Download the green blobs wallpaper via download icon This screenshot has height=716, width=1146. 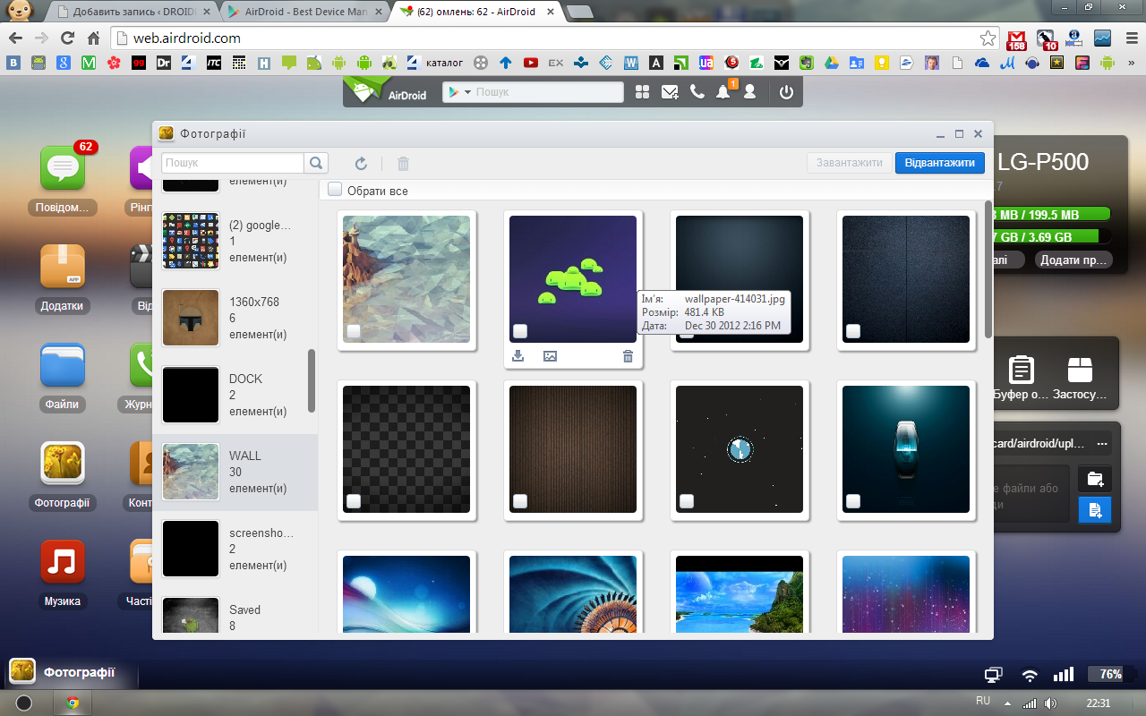(x=517, y=356)
